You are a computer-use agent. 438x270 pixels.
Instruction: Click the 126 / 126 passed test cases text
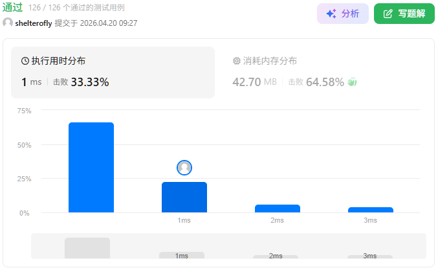tap(76, 8)
